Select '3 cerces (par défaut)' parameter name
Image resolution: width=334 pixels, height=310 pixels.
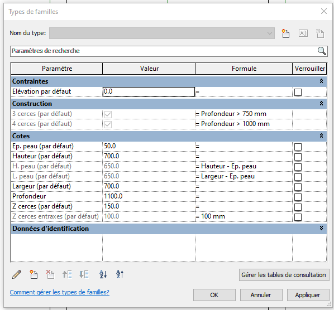click(42, 114)
